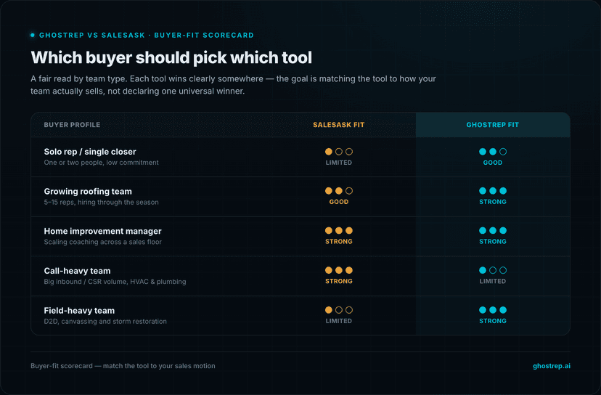Click the BUYER PROFILE column header
Image resolution: width=601 pixels, height=395 pixels.
click(x=72, y=125)
